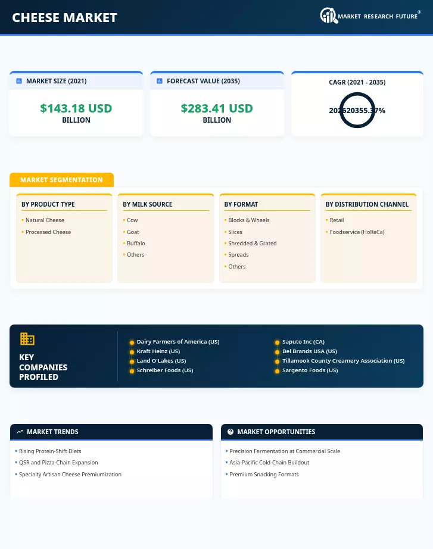
Task: Click the By Product Type heading
Action: click(48, 204)
